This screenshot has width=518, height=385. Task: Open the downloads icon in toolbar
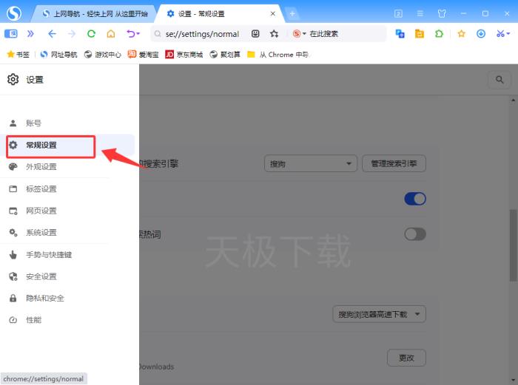pyautogui.click(x=481, y=33)
